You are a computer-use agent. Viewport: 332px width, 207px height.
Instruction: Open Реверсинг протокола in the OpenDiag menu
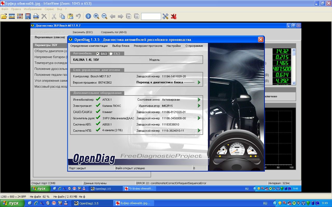pyautogui.click(x=148, y=46)
